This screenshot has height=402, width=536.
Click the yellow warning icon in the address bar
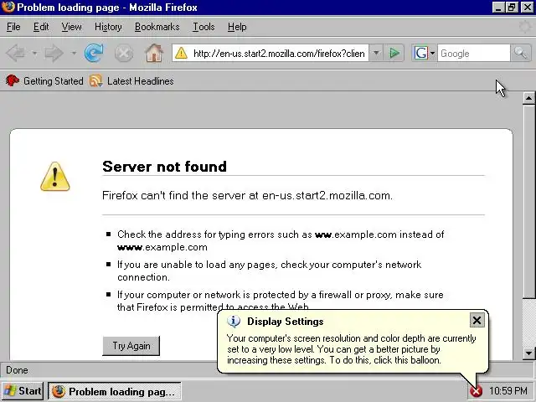click(181, 54)
